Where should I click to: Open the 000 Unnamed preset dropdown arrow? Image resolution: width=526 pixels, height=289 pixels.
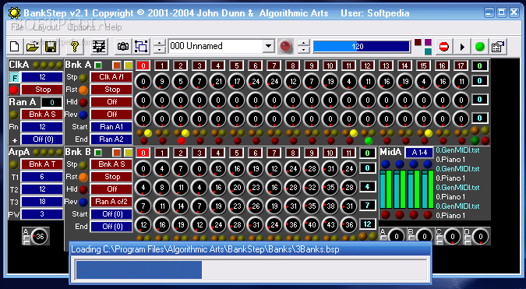click(x=268, y=46)
